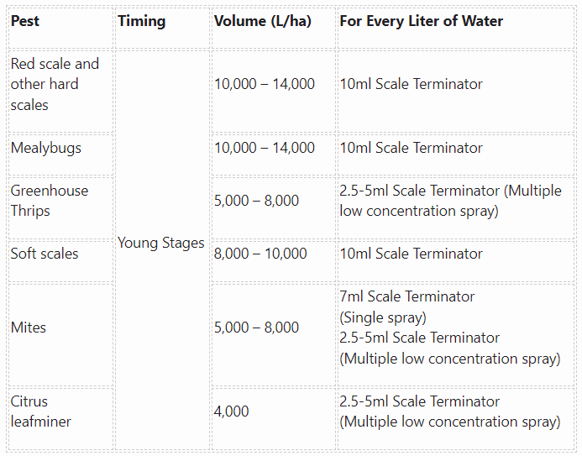Viewport: 582px width, 456px height.
Task: Select the 8,000 – 10,000 volume cell
Action: coord(273,261)
